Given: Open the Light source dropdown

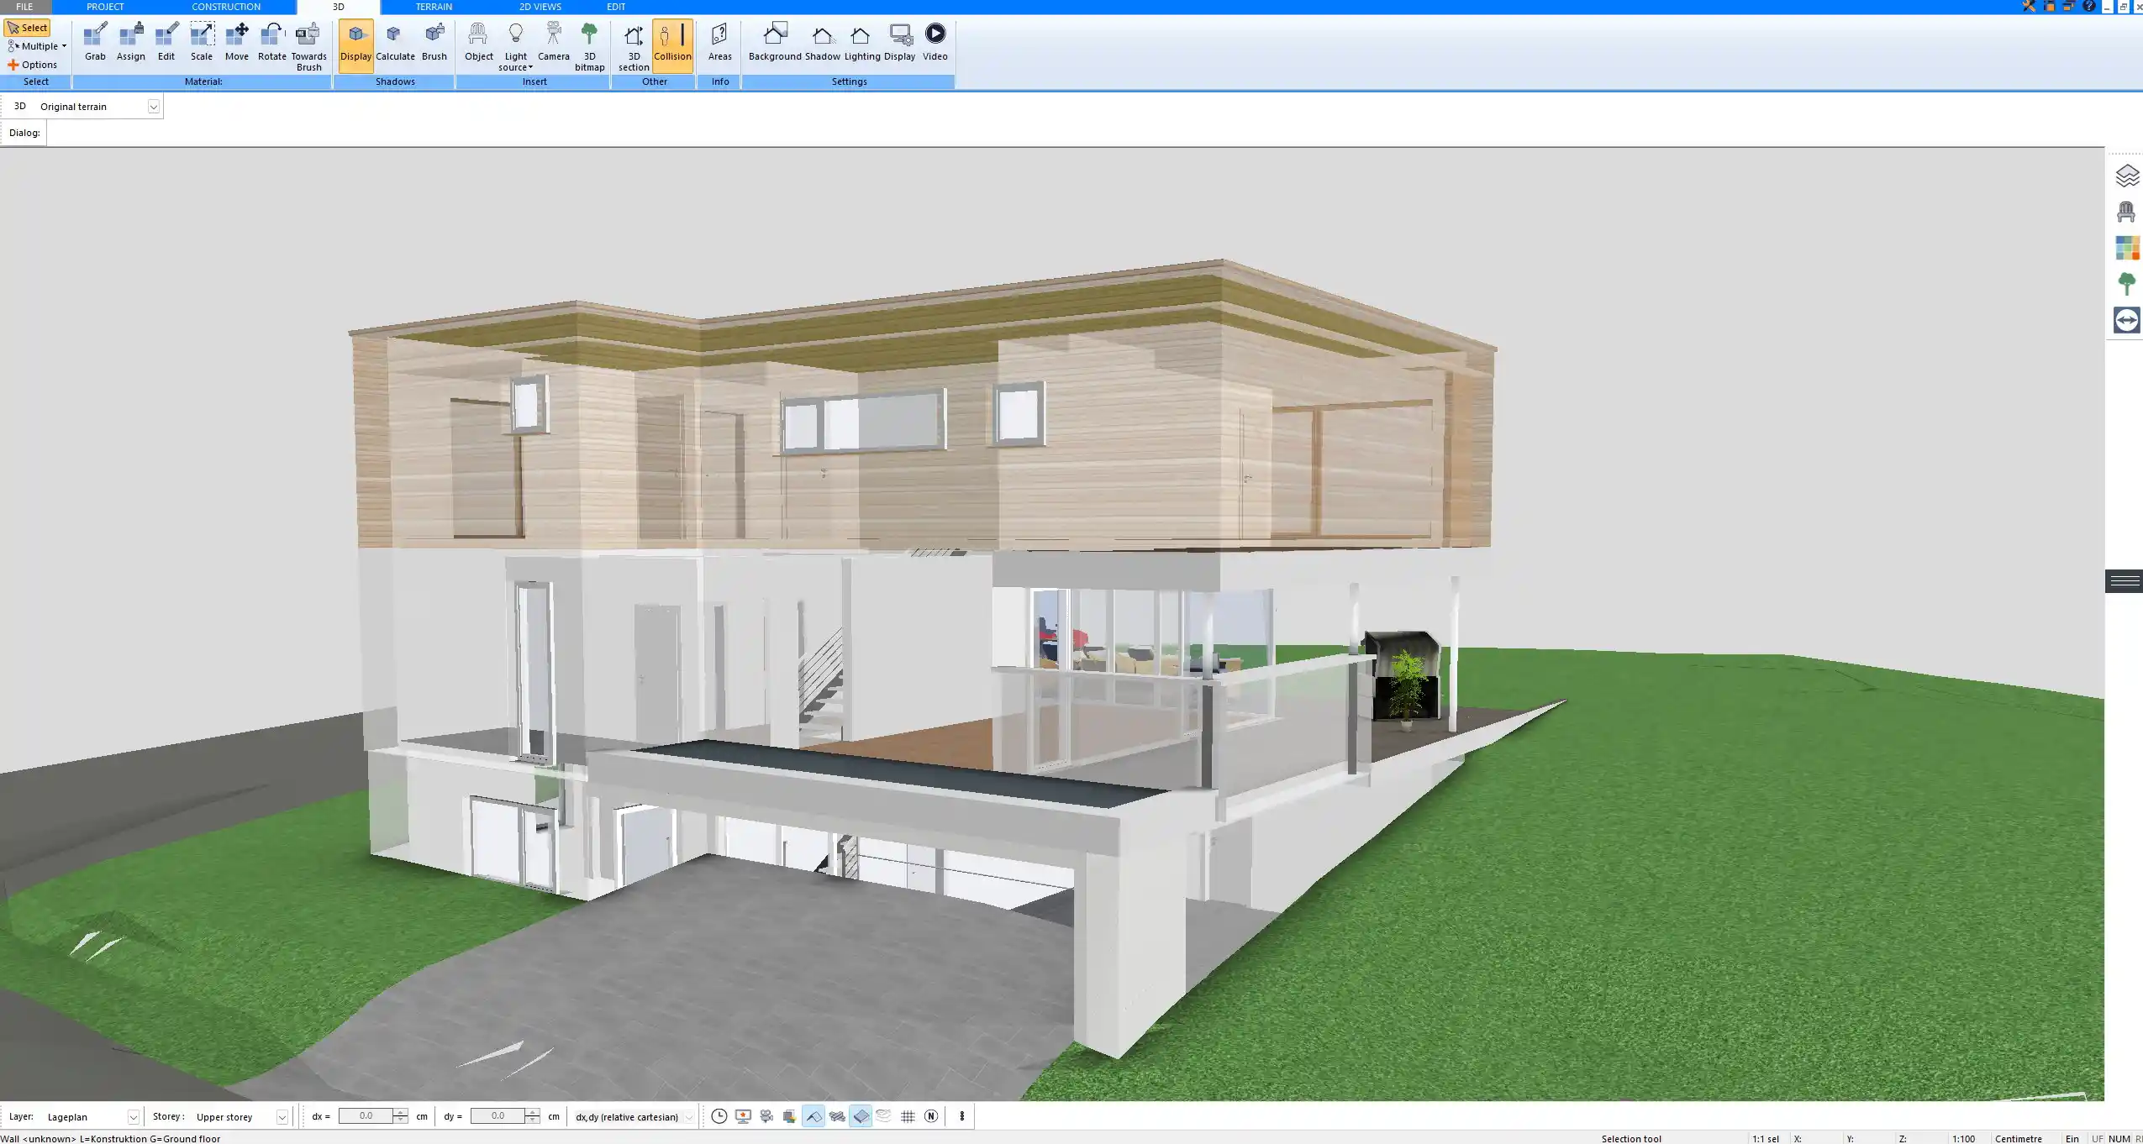Looking at the screenshot, I should click(x=516, y=47).
